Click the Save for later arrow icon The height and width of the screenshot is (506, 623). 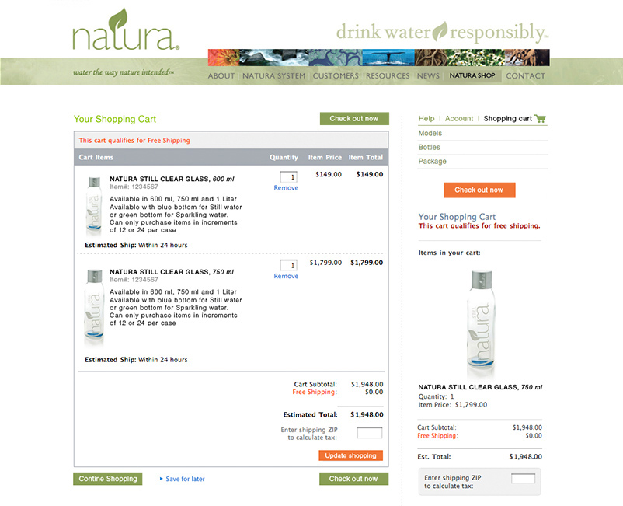161,479
